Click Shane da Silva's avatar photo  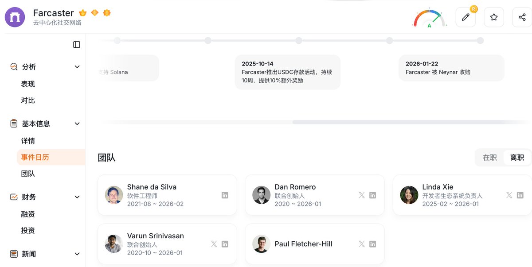pyautogui.click(x=114, y=195)
